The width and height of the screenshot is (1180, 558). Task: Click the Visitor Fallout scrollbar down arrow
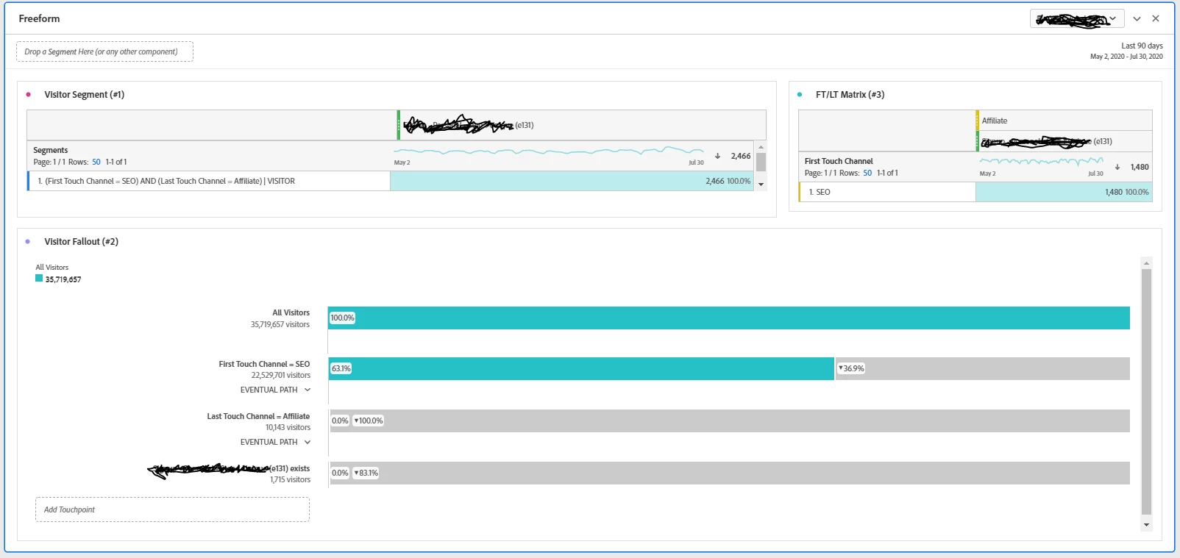[1146, 525]
